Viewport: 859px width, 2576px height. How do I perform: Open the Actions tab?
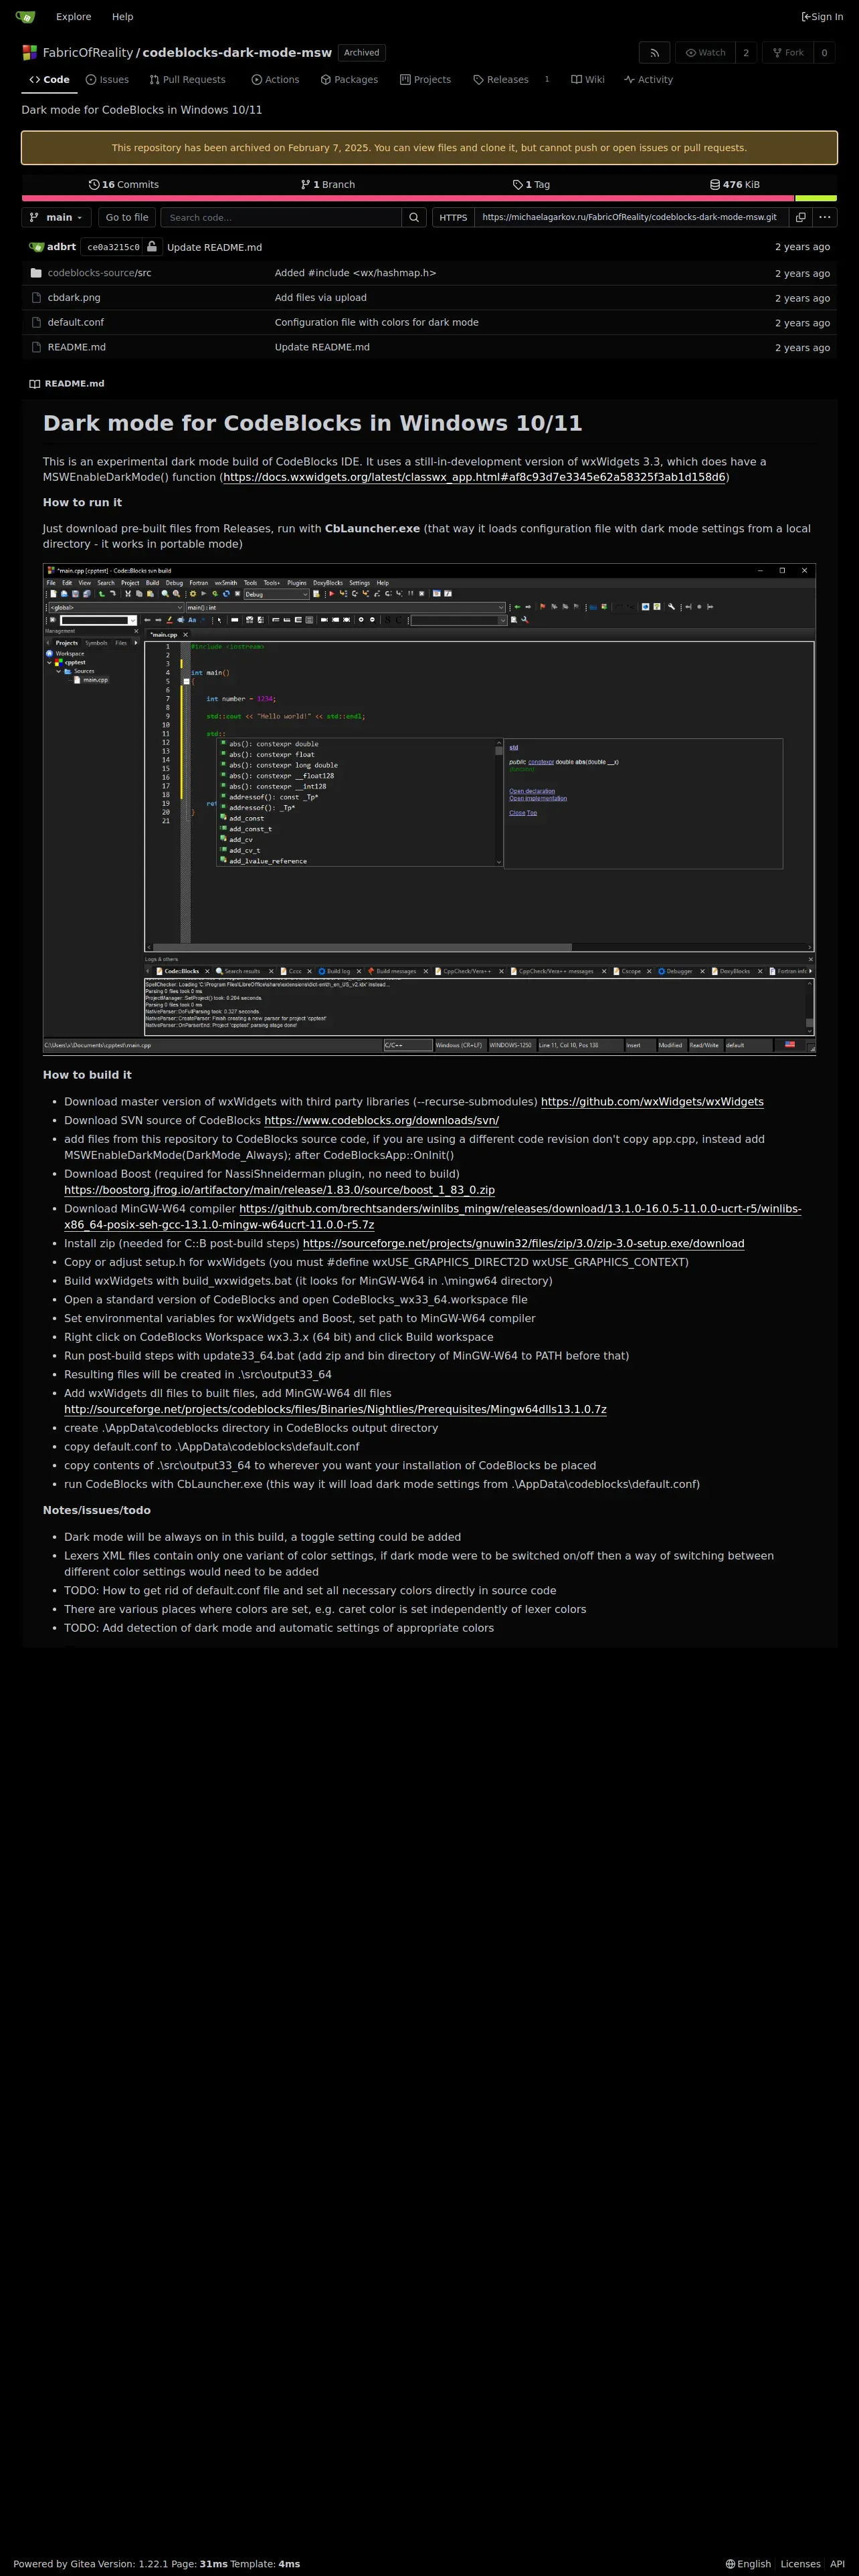tap(275, 80)
